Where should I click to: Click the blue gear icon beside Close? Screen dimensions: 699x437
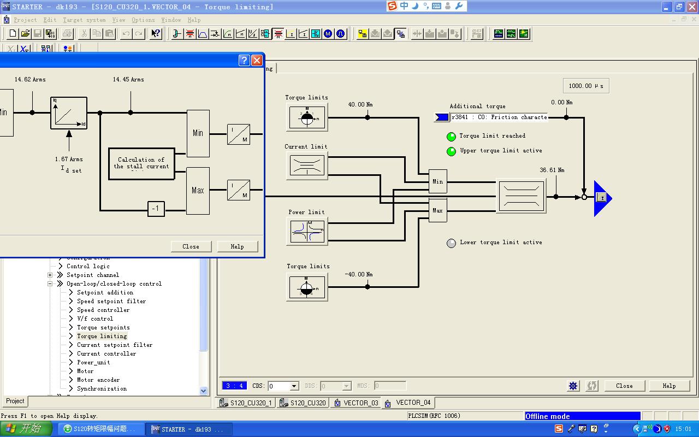(x=573, y=386)
